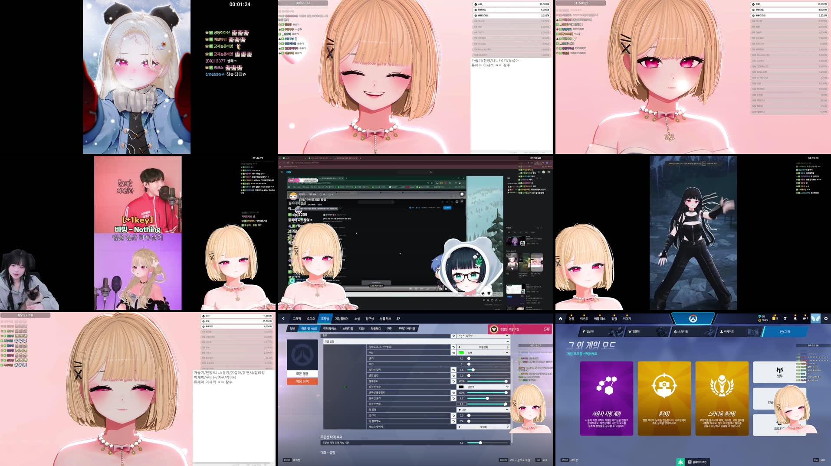The width and height of the screenshot is (831, 466).
Task: Reset 십자선 길이 using its undo arrow
Action: tap(454, 370)
